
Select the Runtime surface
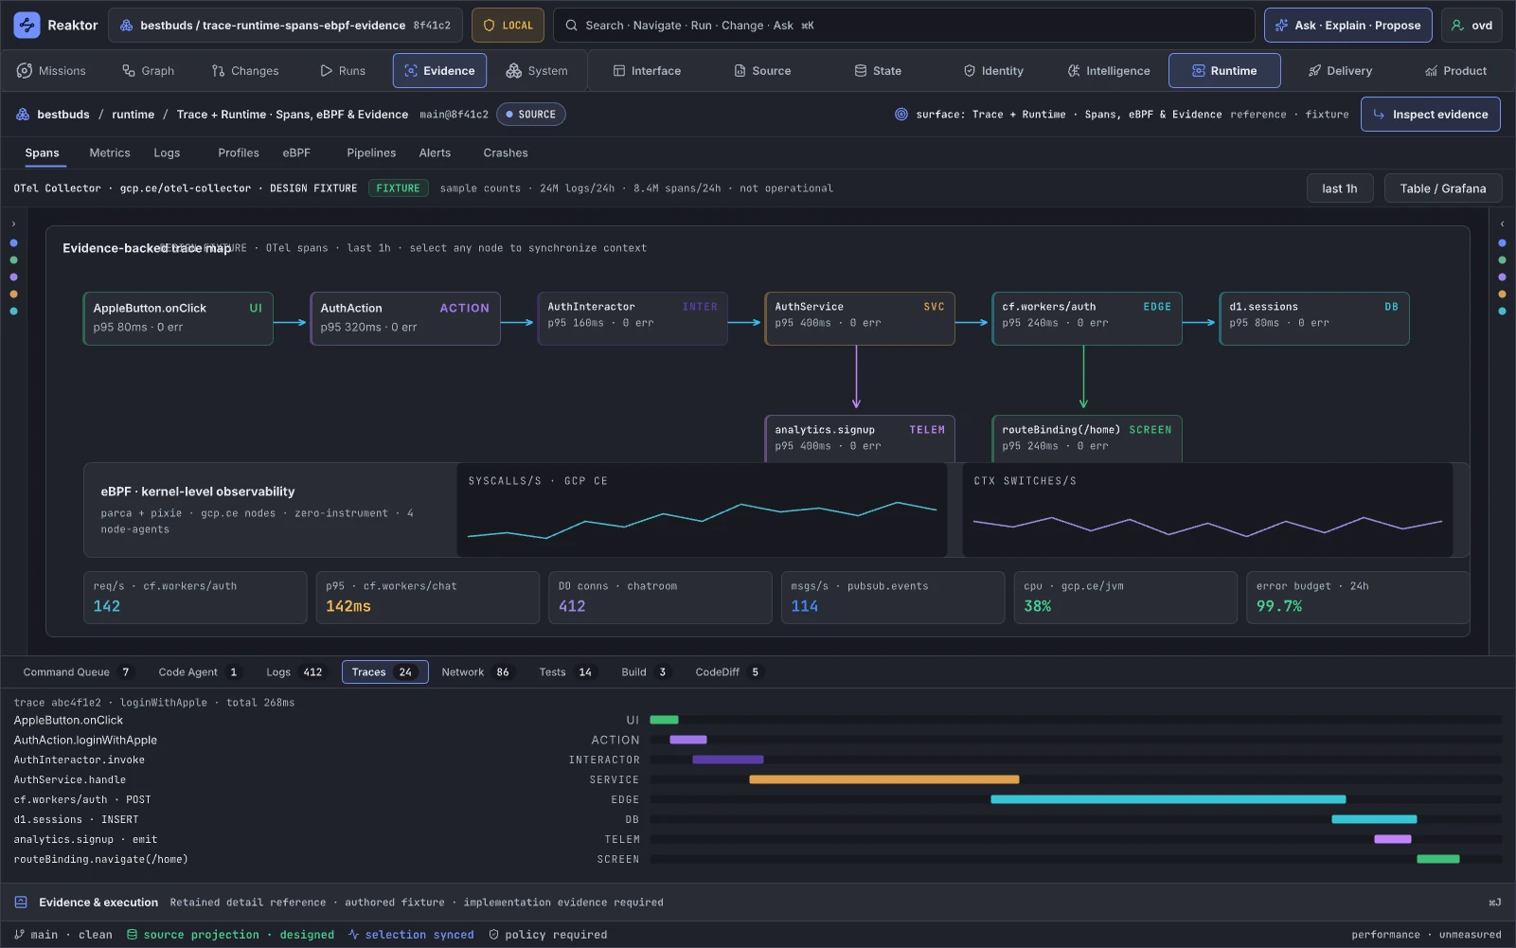(x=1224, y=71)
